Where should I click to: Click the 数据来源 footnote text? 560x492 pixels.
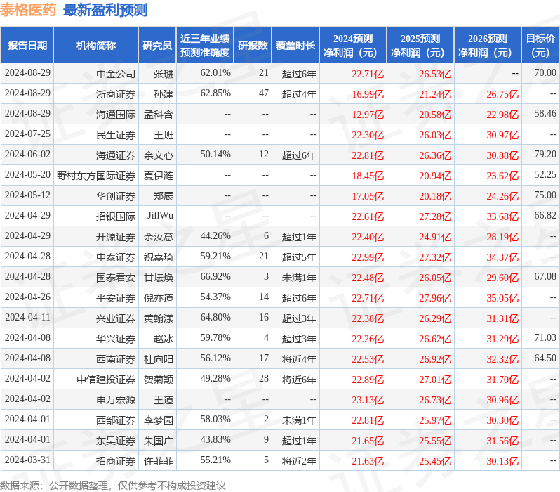pyautogui.click(x=113, y=486)
